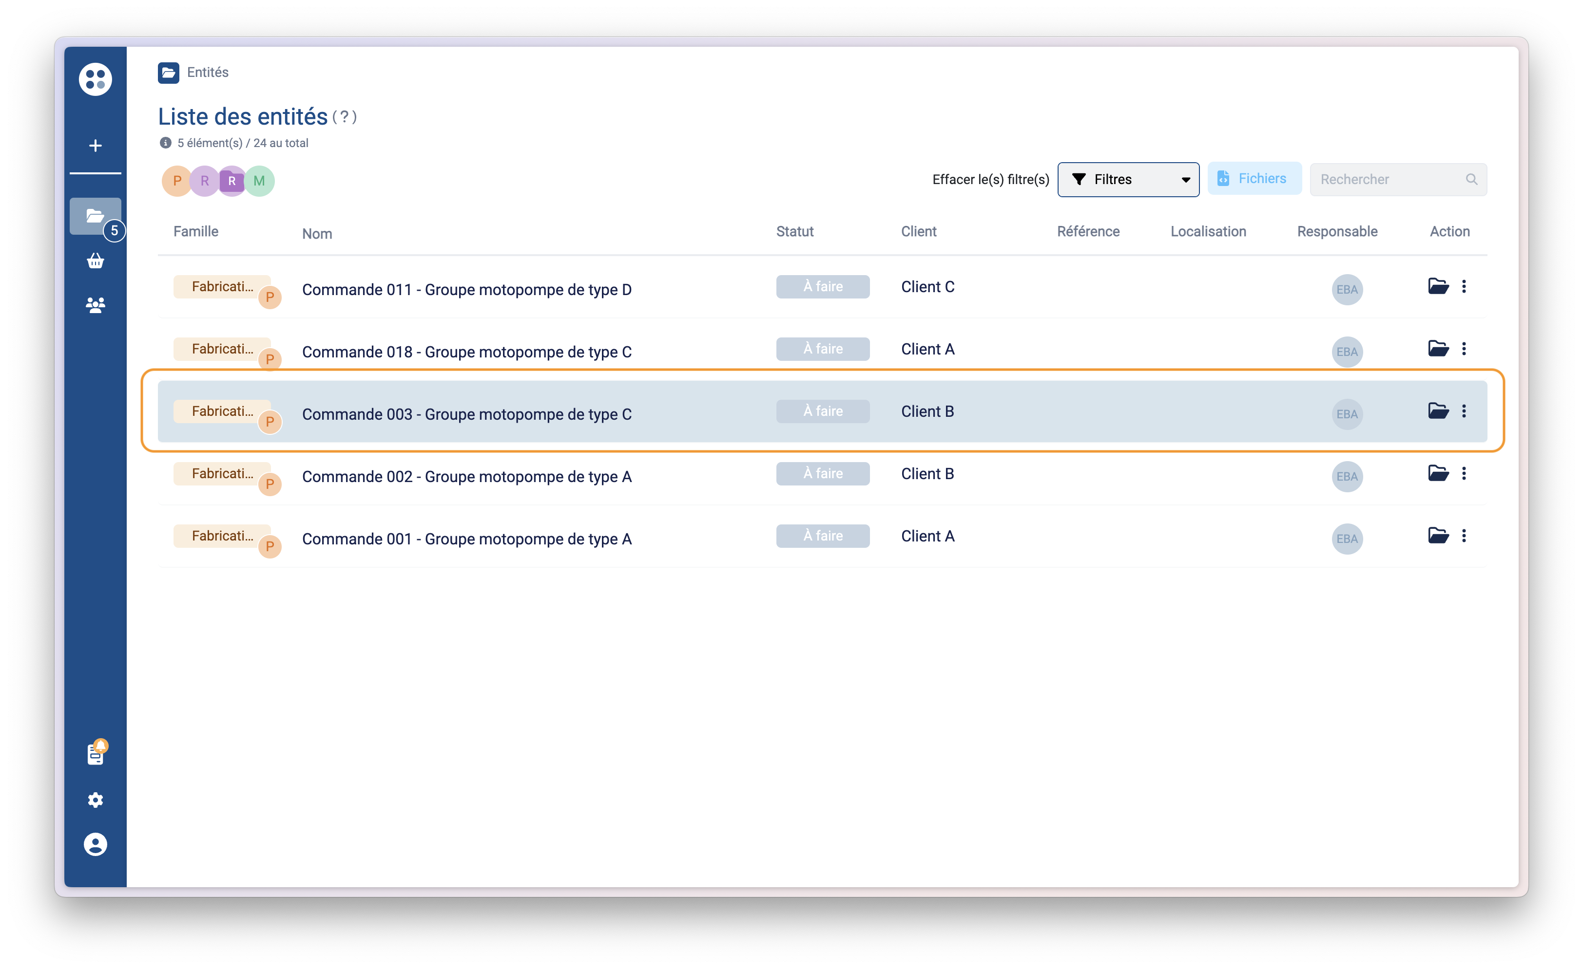1583x969 pixels.
Task: Click the Fichiers button
Action: (x=1254, y=178)
